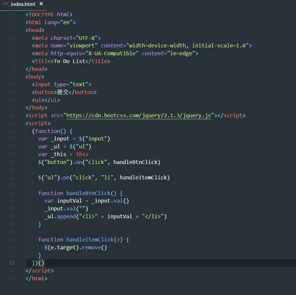
Task: Place cursor on html lang="en" line
Action: coord(51,23)
